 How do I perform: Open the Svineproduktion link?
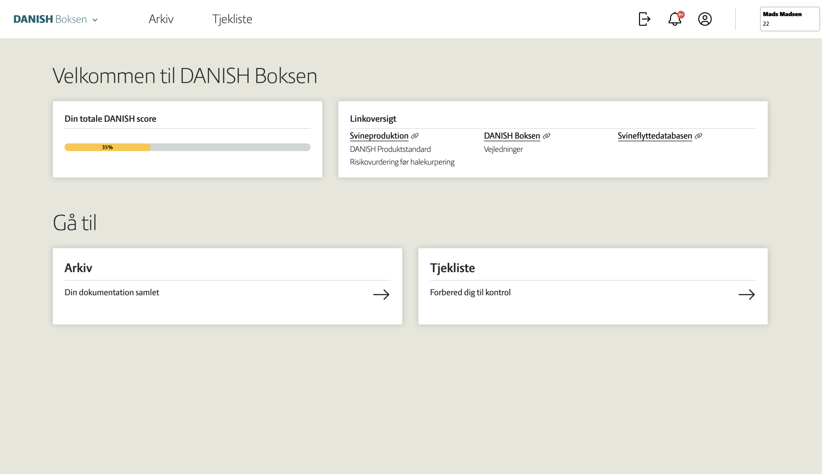379,136
